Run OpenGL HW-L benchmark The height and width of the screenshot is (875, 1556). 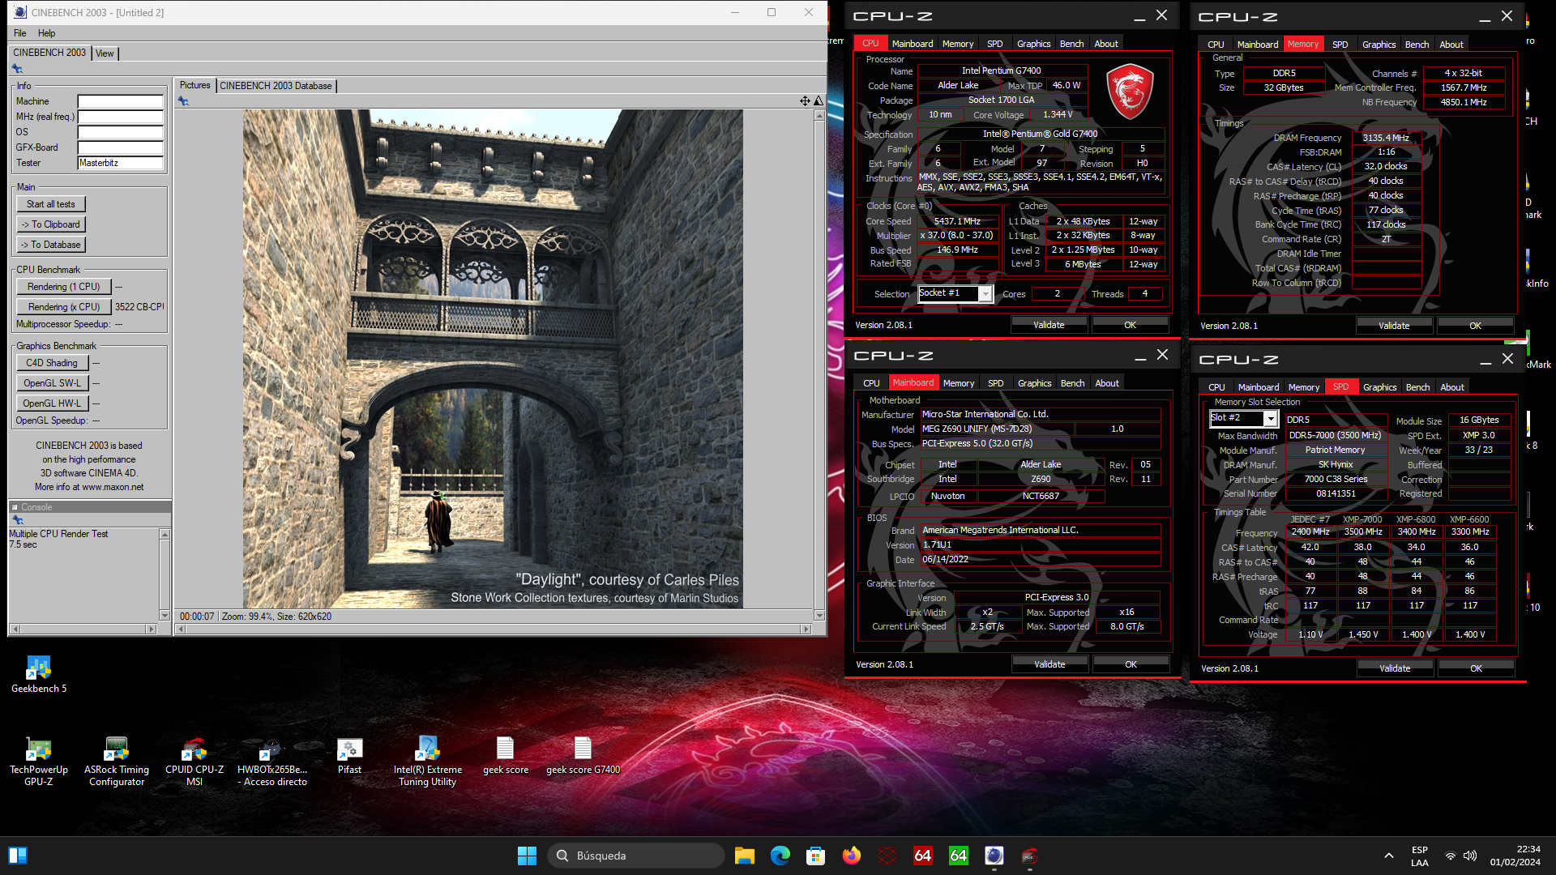(x=52, y=403)
